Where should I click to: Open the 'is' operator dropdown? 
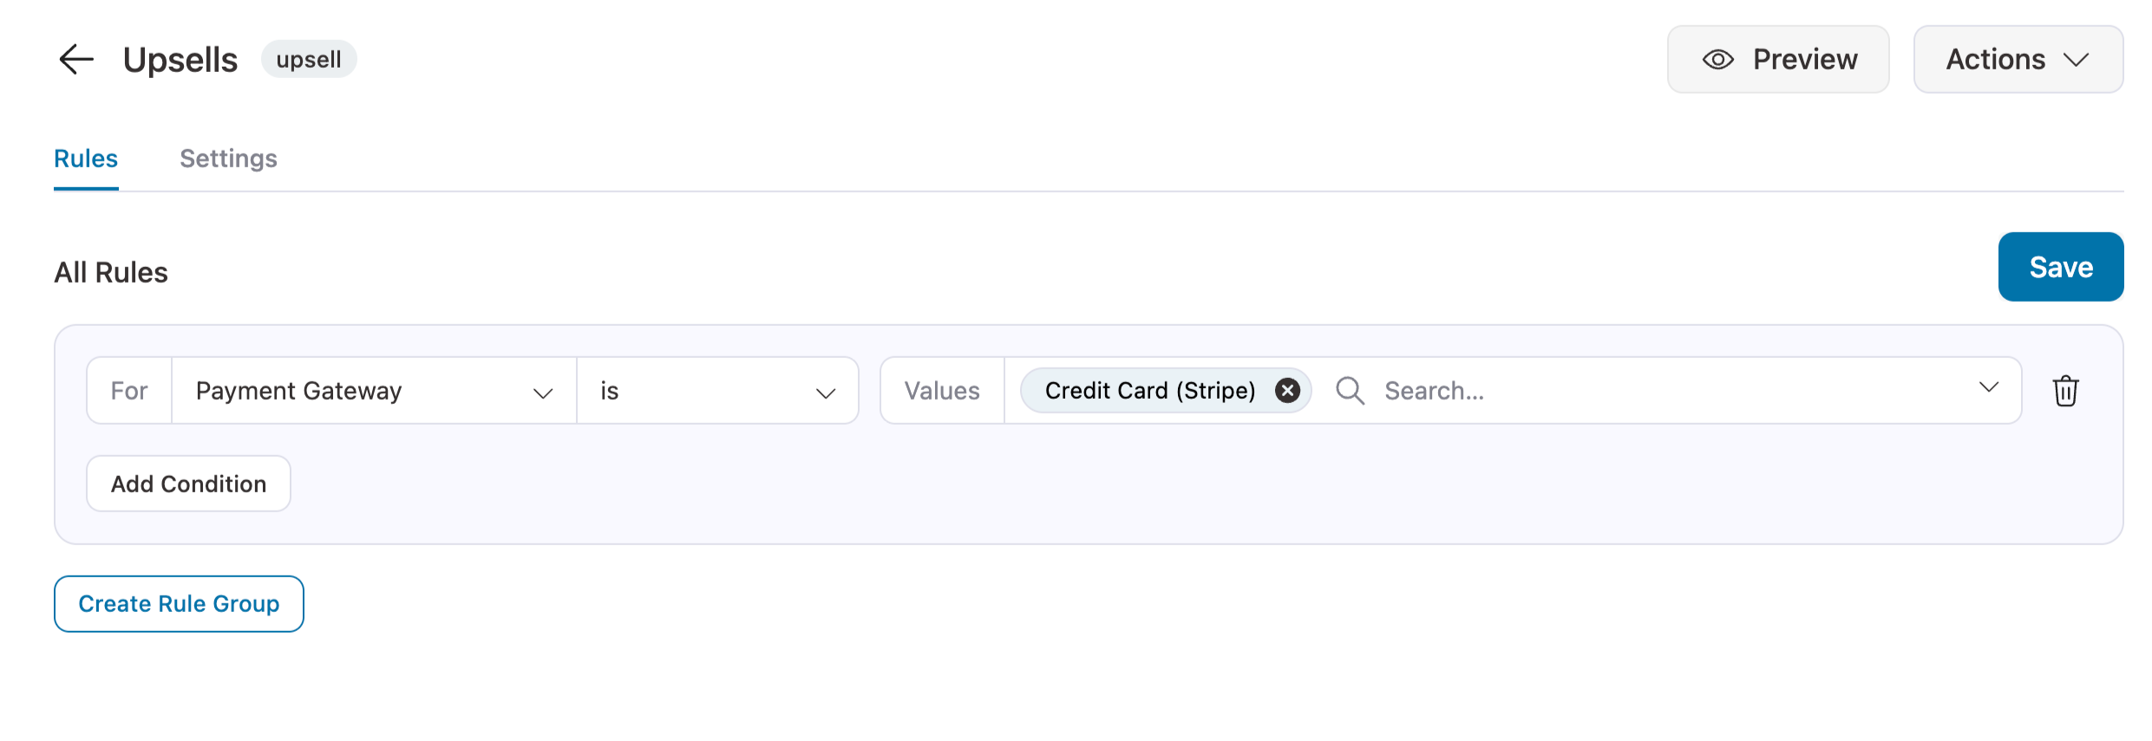click(x=716, y=391)
